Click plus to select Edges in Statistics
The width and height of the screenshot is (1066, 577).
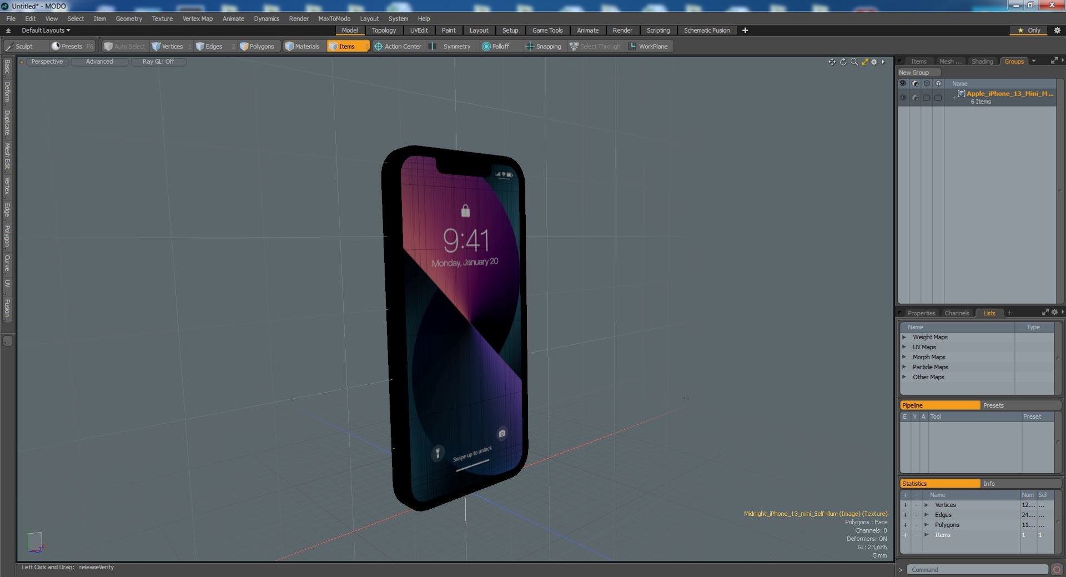(905, 515)
